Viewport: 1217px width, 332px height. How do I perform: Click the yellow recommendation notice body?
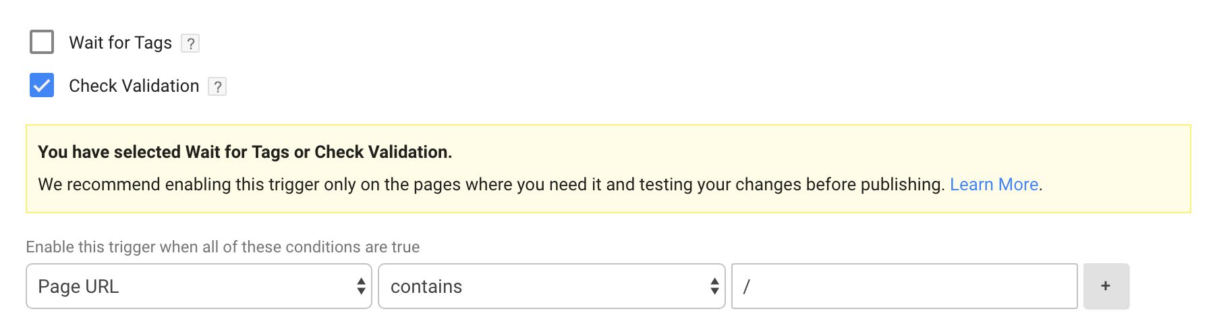608,169
